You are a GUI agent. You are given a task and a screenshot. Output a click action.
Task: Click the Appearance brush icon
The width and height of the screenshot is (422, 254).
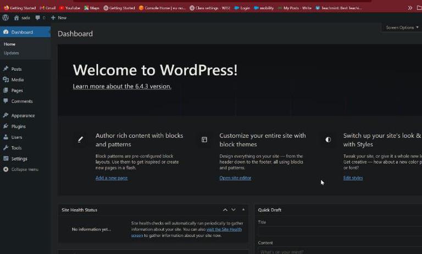[x=5, y=115]
